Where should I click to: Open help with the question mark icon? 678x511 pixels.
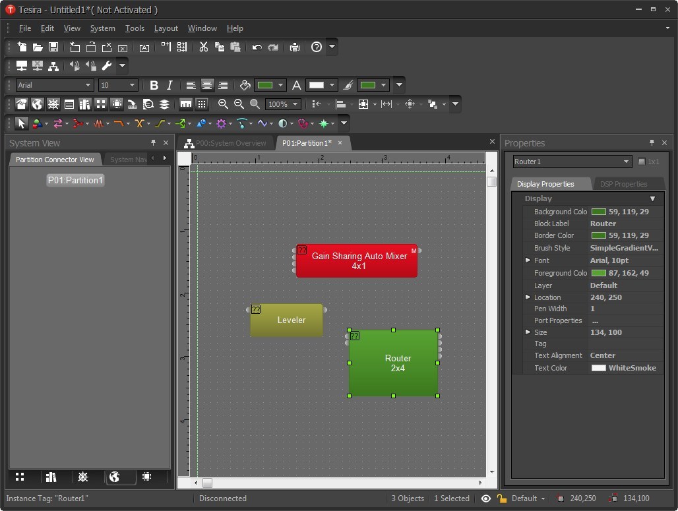[x=317, y=47]
